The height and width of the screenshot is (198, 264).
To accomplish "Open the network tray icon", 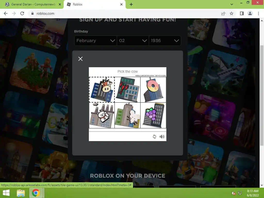I will point(240,193).
